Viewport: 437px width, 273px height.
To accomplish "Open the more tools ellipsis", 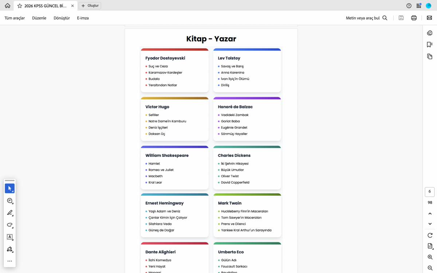I will click(10, 261).
